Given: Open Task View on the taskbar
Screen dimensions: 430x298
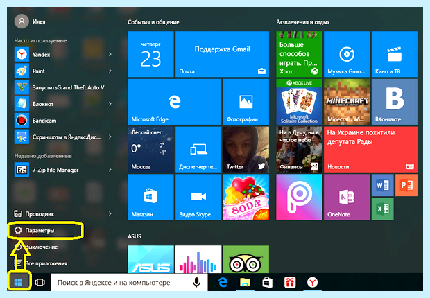Looking at the screenshot, I should (x=40, y=282).
